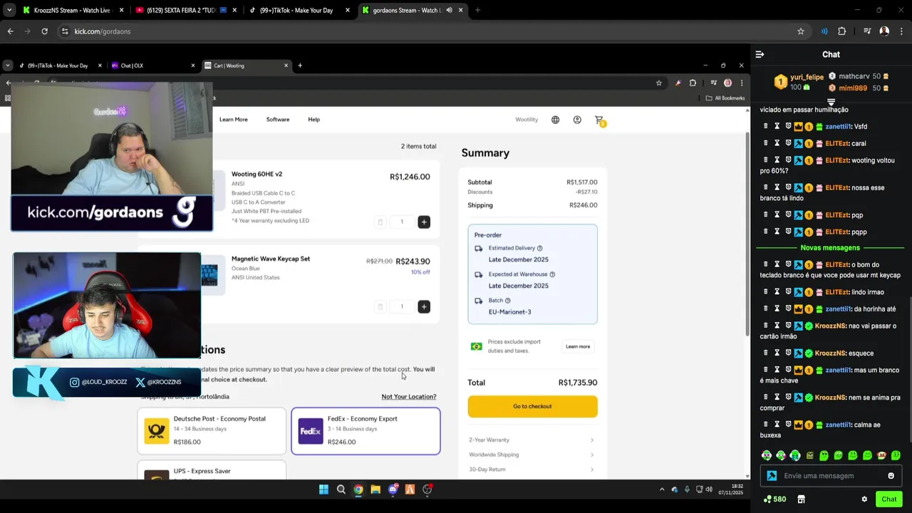Viewport: 912px width, 513px height.
Task: Open chat settings gear icon
Action: [864, 499]
